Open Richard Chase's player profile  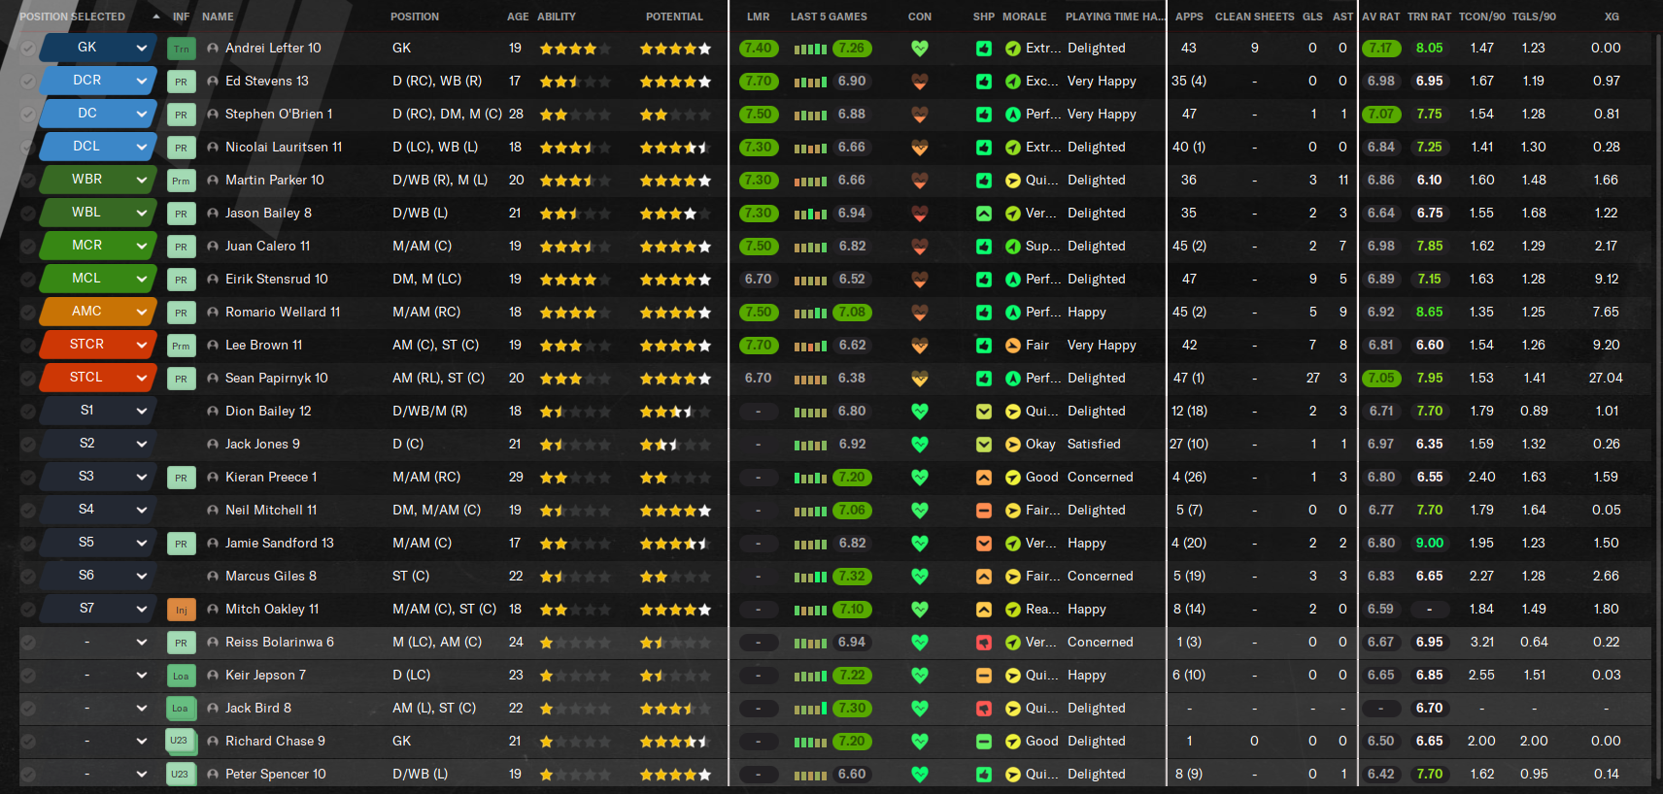coord(275,742)
